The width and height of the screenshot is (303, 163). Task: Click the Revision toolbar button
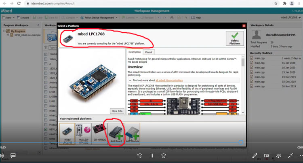click(x=147, y=18)
